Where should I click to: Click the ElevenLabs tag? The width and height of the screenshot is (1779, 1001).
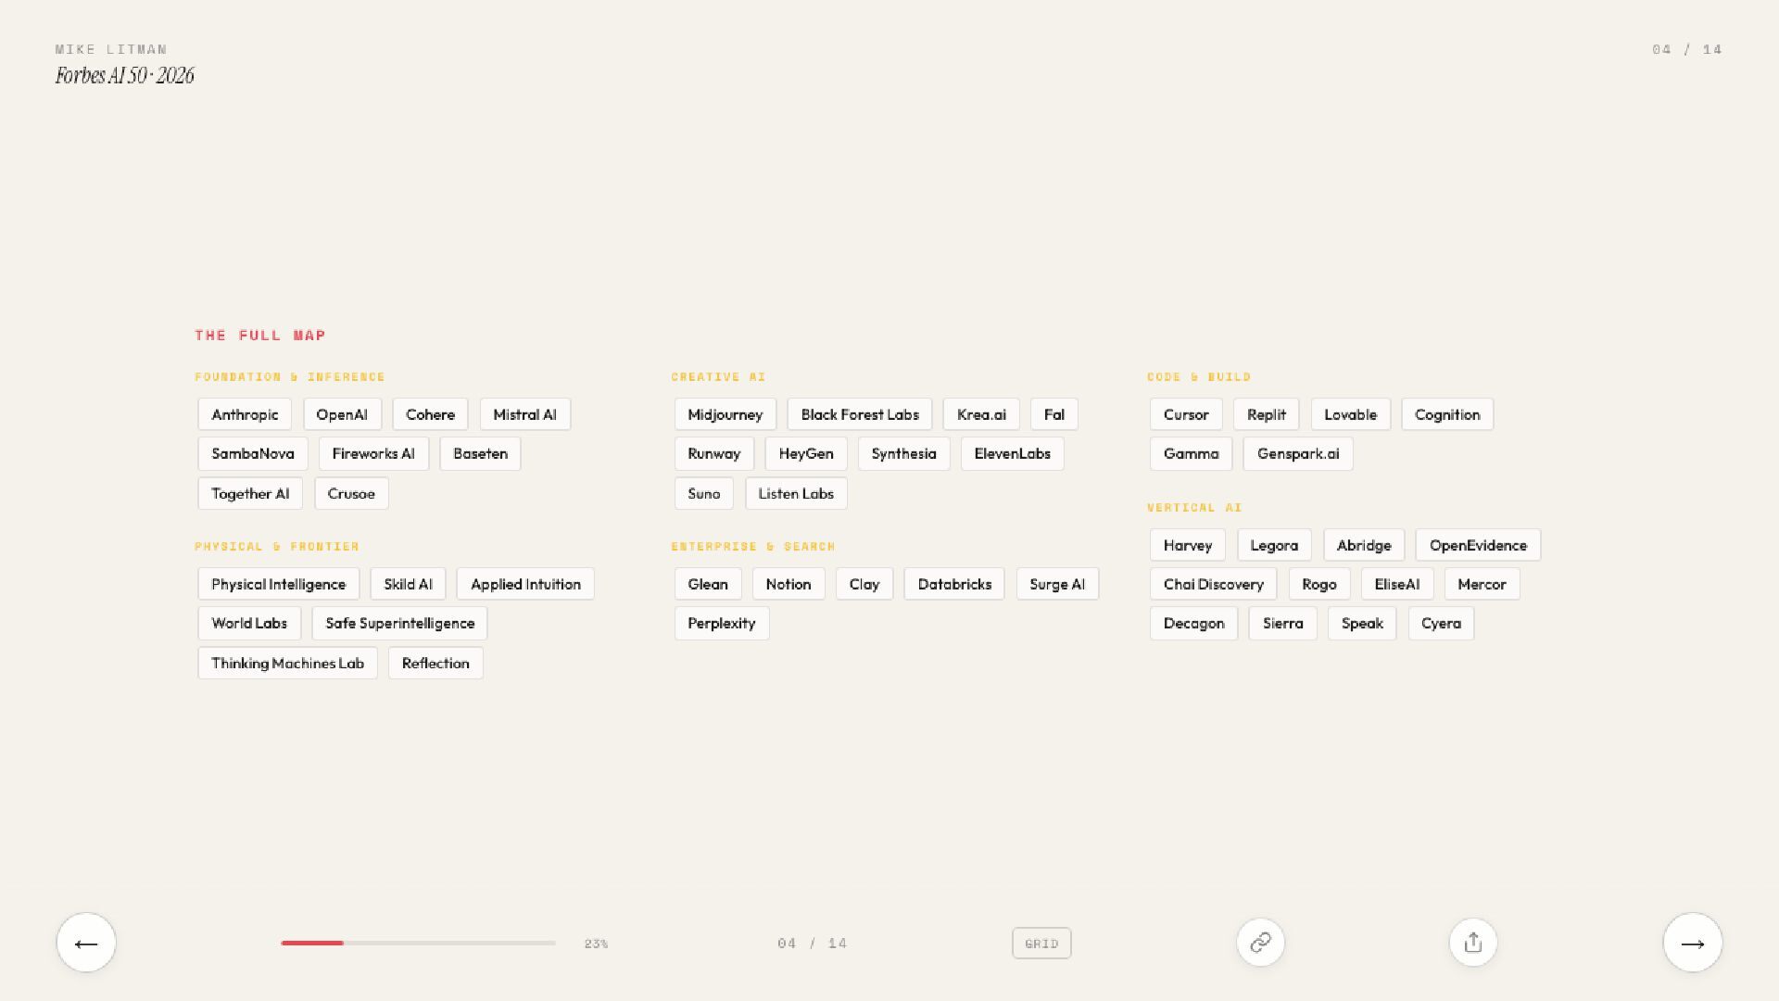1012,453
